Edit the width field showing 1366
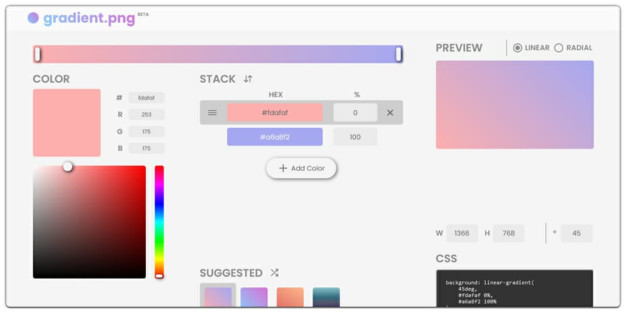This screenshot has height=313, width=626. pyautogui.click(x=462, y=233)
